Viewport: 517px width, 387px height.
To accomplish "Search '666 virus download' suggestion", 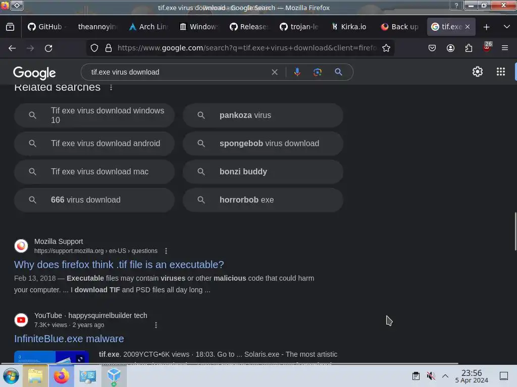I will (94, 200).
